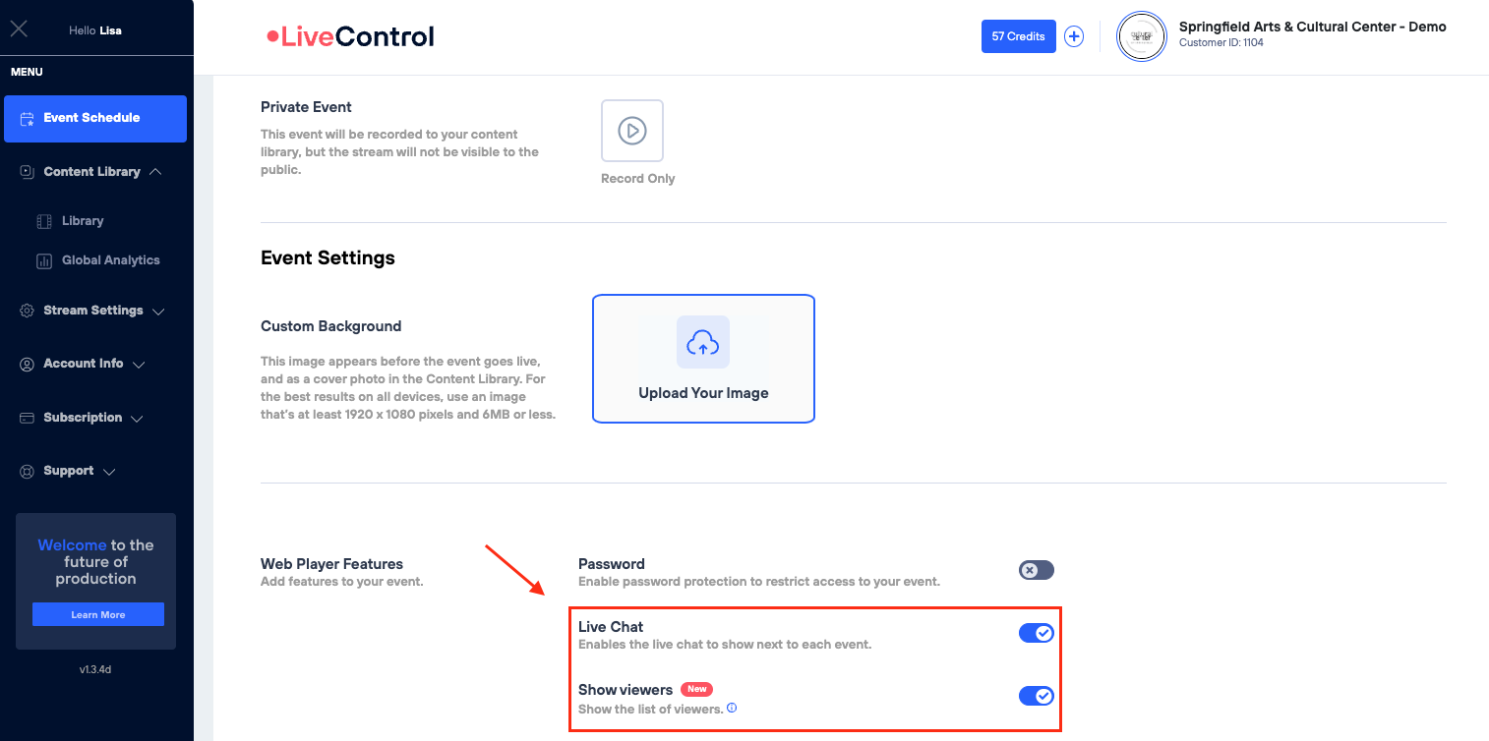This screenshot has width=1489, height=741.
Task: Click the Show viewers info icon
Action: (x=732, y=708)
